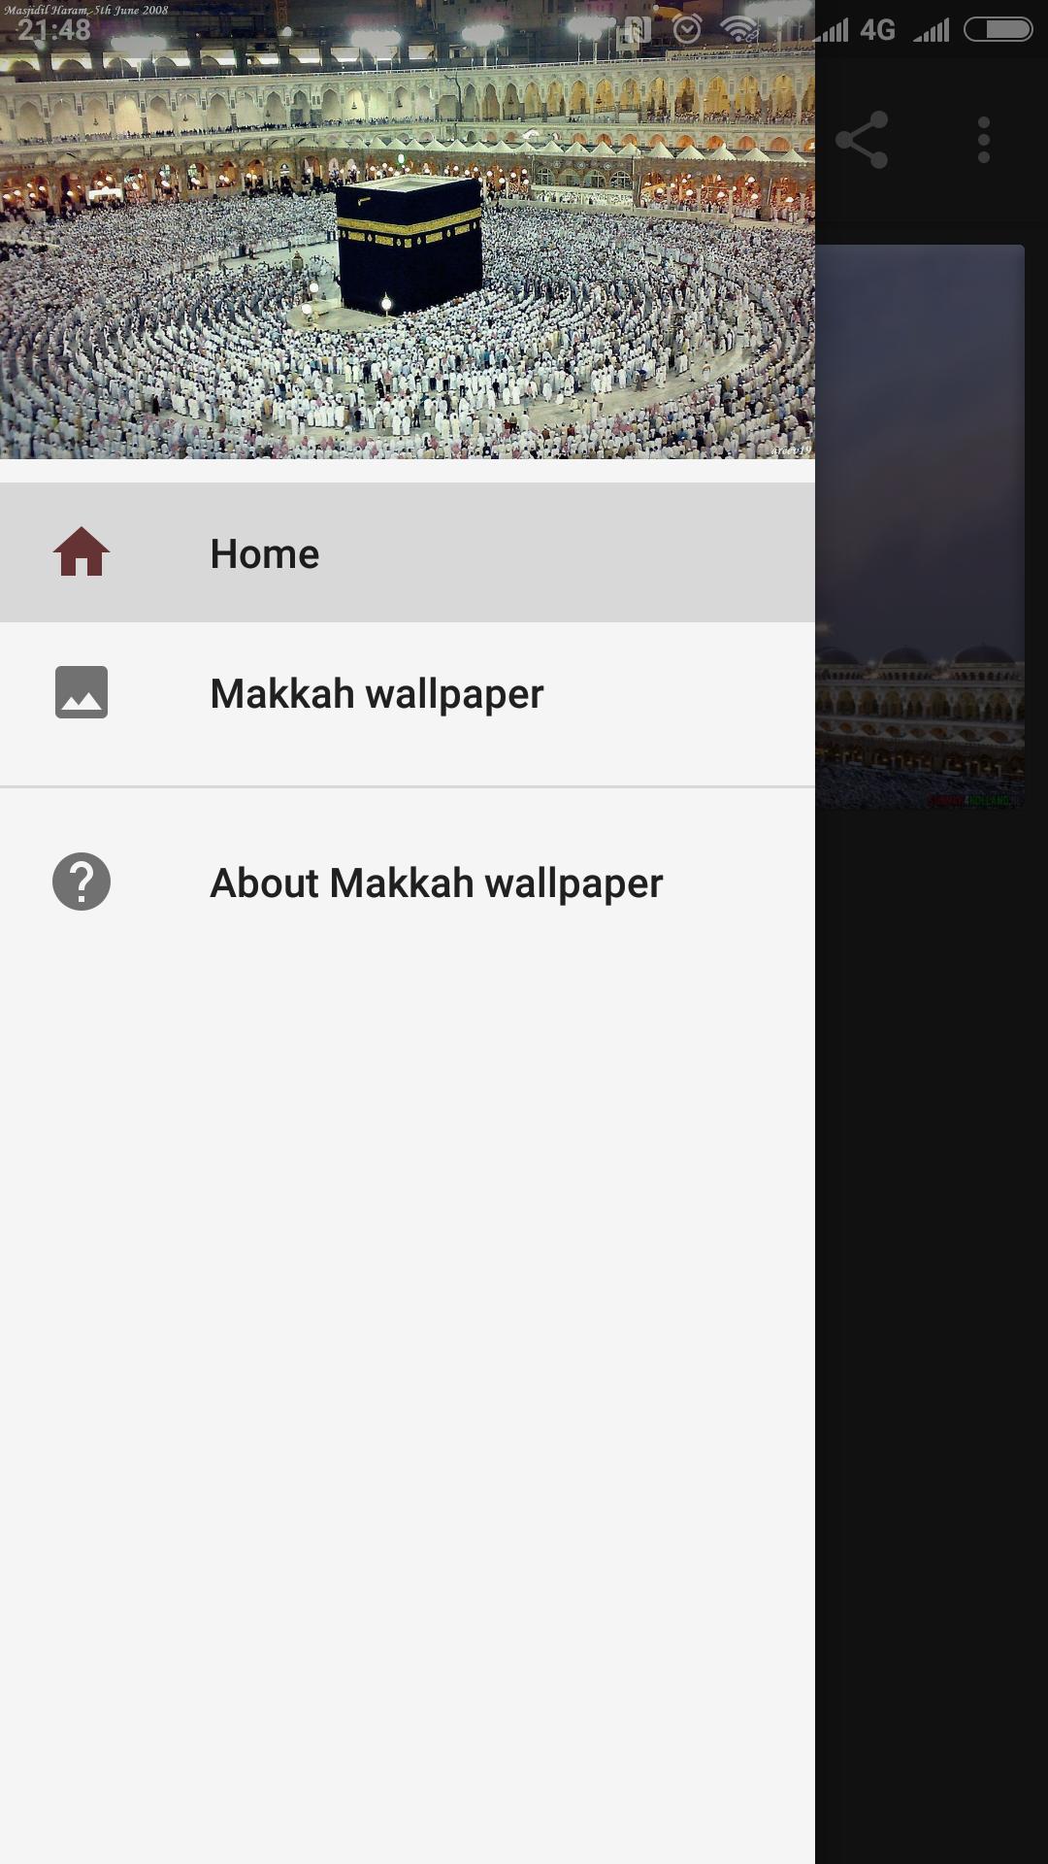This screenshot has width=1048, height=1864.
Task: Tap the battery indicator in status bar
Action: [998, 30]
